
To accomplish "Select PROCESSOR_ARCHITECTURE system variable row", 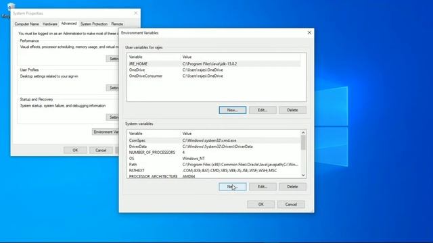I will pos(214,176).
